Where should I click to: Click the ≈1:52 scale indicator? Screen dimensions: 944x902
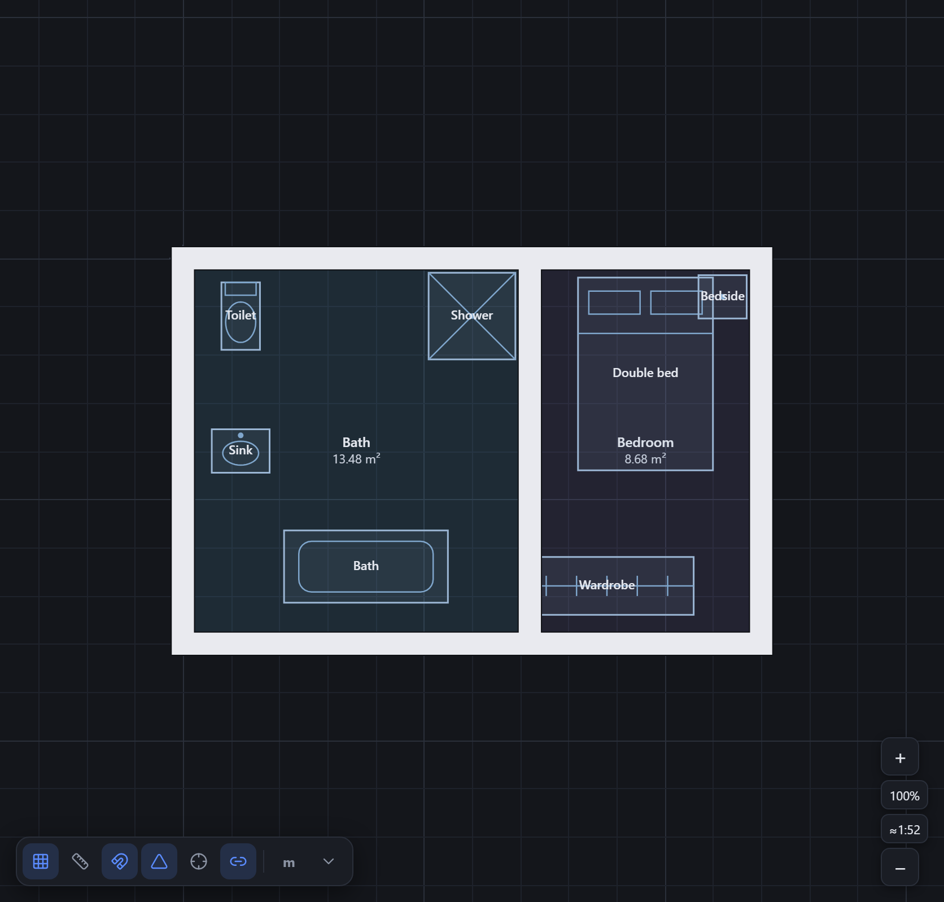click(904, 829)
